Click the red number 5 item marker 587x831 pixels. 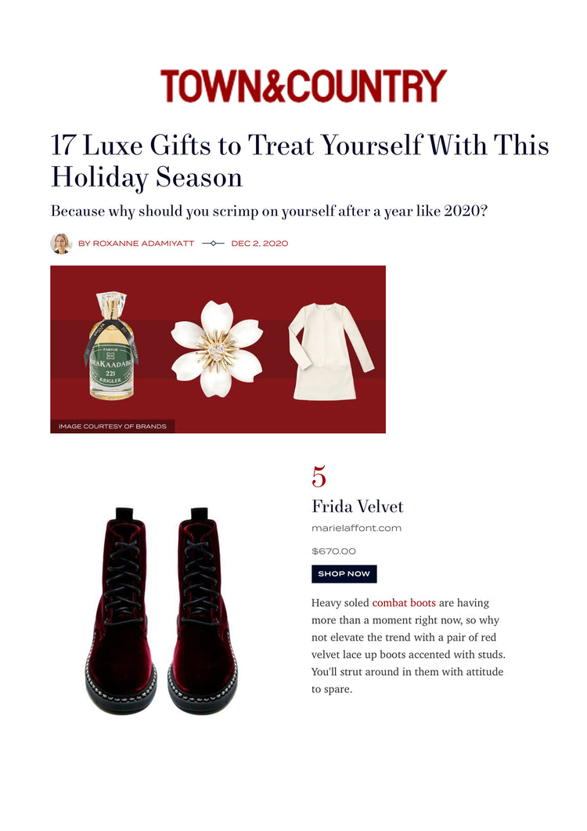[x=319, y=476]
